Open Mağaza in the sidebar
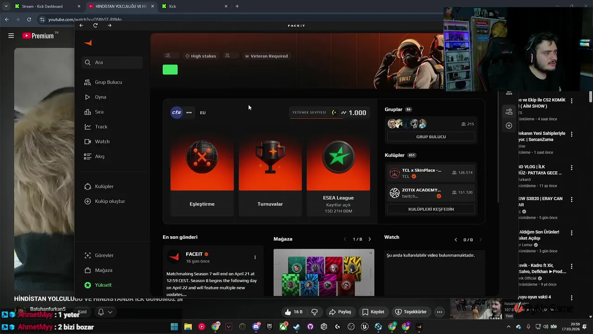The width and height of the screenshot is (593, 334). (98, 270)
